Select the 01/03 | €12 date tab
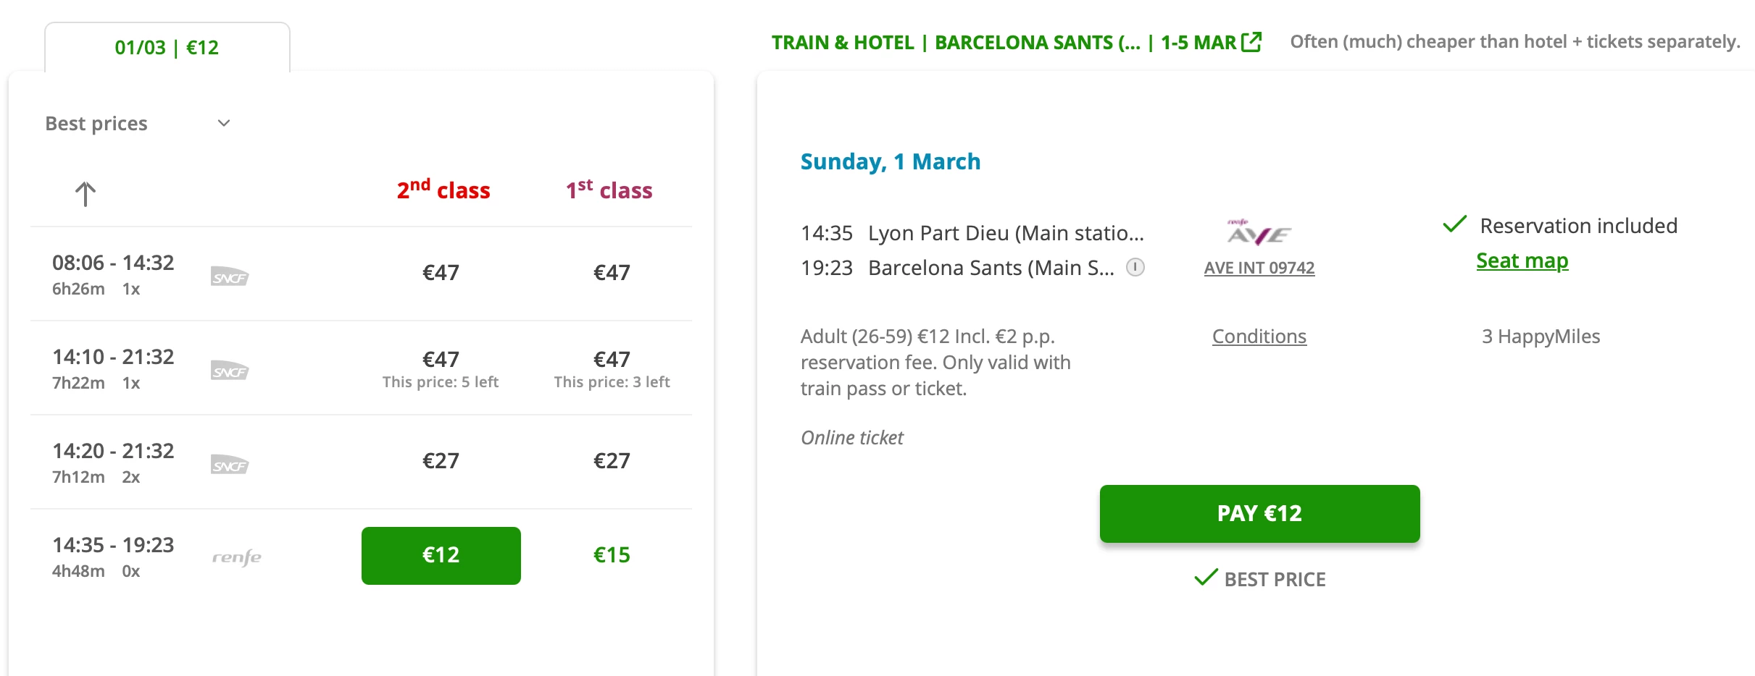 [167, 48]
